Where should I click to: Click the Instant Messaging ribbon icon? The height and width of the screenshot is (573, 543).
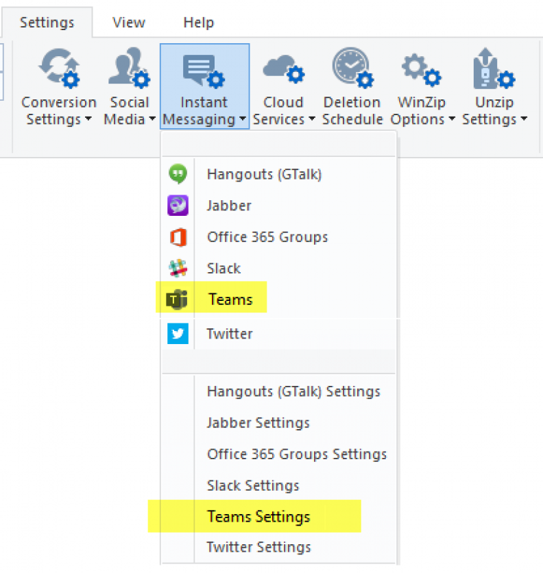pyautogui.click(x=204, y=71)
